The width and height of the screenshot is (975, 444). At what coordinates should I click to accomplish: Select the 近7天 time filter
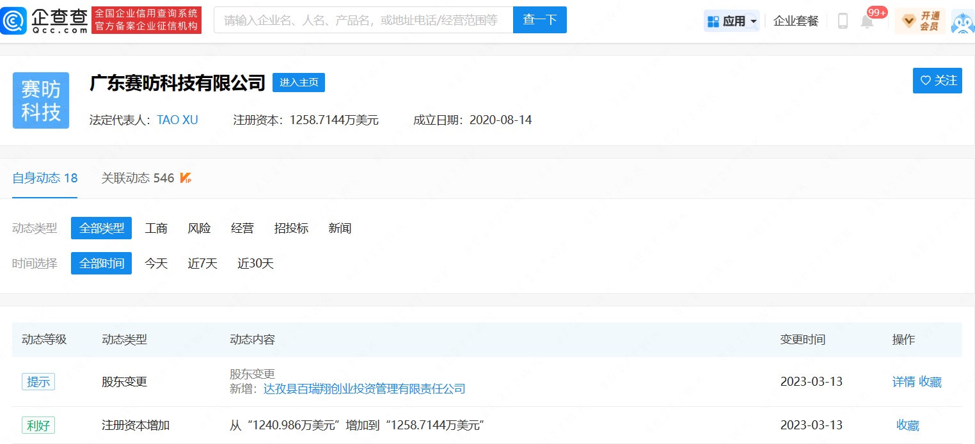(203, 264)
